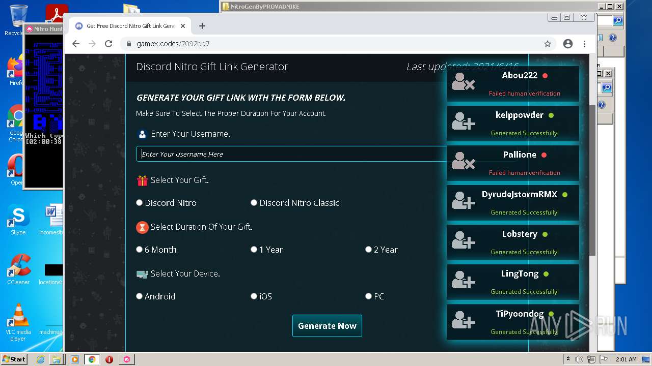Switch to Chrome in the taskbar
This screenshot has width=652, height=366.
coord(92,359)
